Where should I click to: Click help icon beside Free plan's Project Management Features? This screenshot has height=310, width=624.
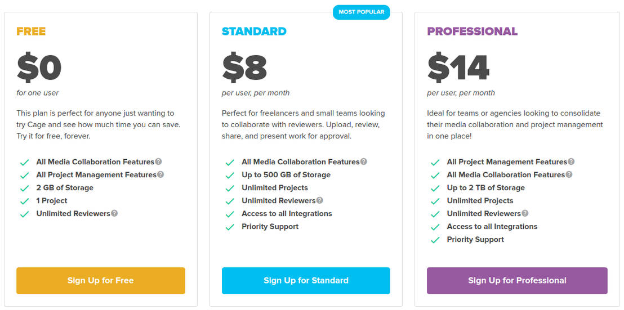pyautogui.click(x=161, y=175)
